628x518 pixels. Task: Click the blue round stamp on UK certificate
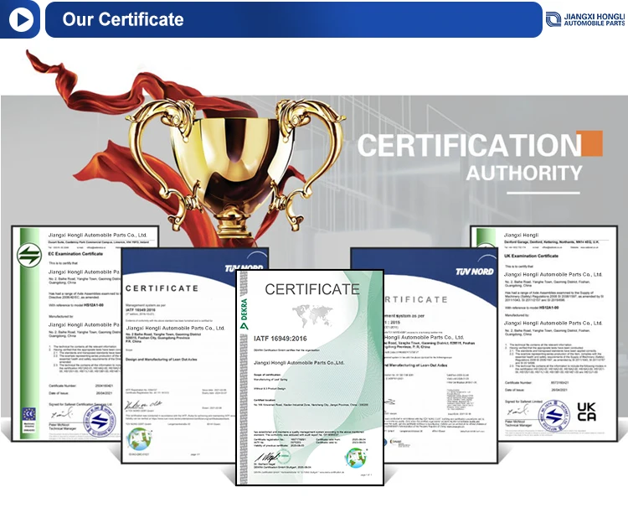pos(554,416)
